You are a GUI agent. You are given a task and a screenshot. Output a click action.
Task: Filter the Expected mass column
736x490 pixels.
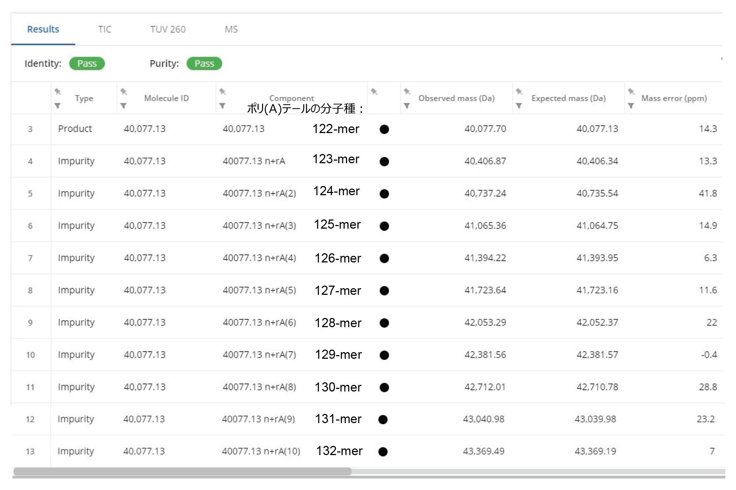519,106
